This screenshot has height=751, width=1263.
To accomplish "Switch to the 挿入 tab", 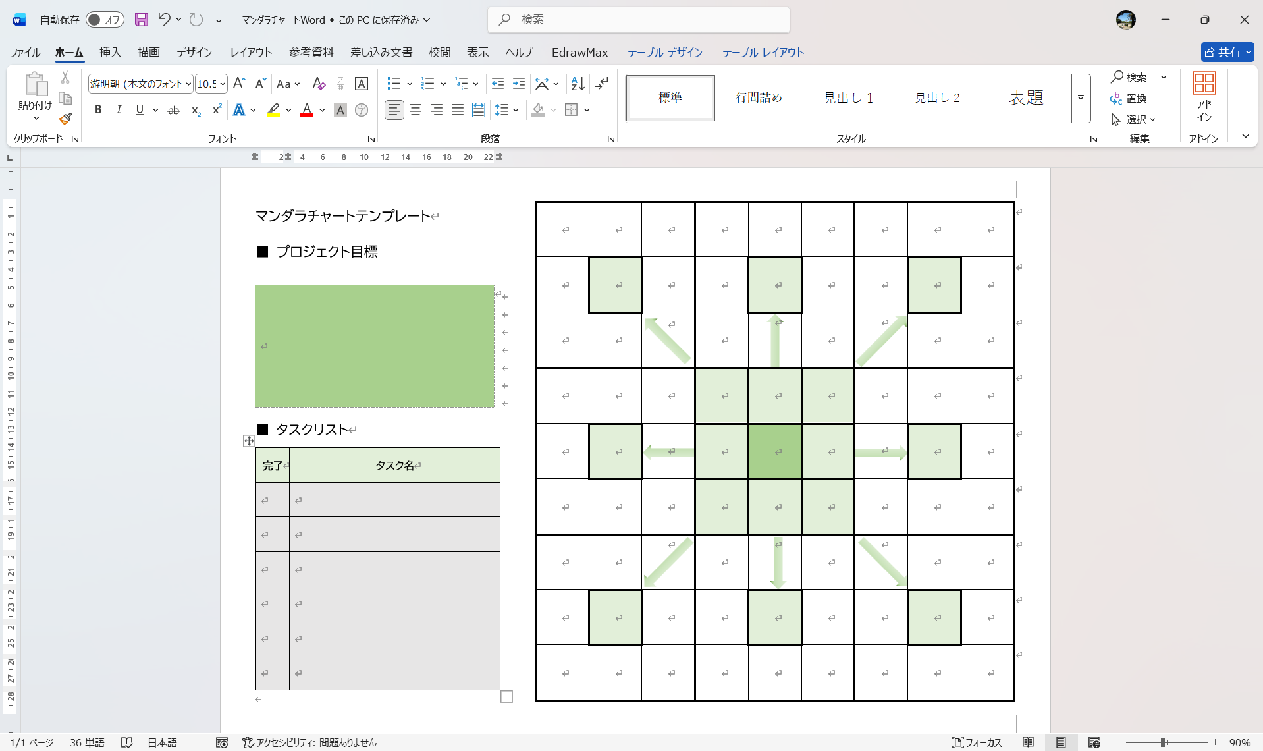I will tap(110, 52).
